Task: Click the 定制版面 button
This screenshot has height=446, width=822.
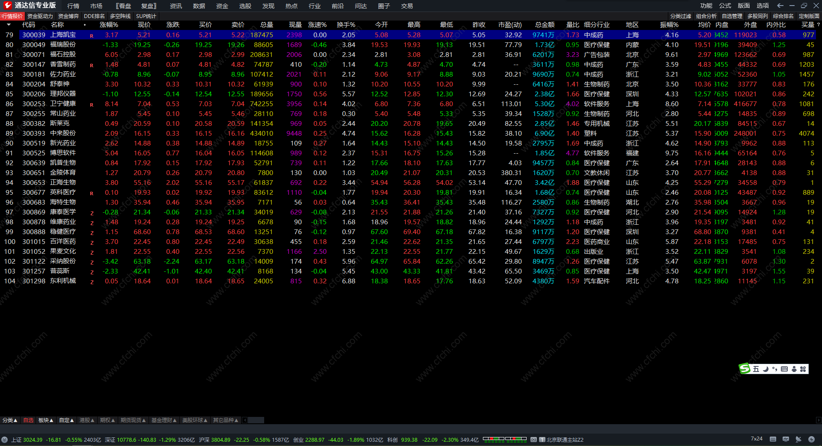Action: (809, 16)
